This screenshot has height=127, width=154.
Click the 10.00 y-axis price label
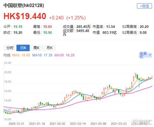click(x=8, y=119)
